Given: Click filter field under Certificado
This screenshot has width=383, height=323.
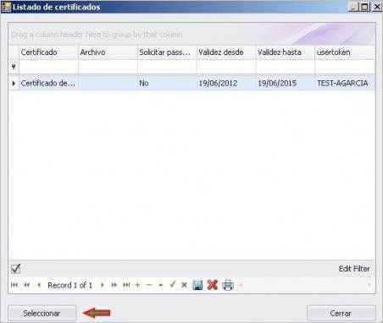Looking at the screenshot, I should pos(48,67).
